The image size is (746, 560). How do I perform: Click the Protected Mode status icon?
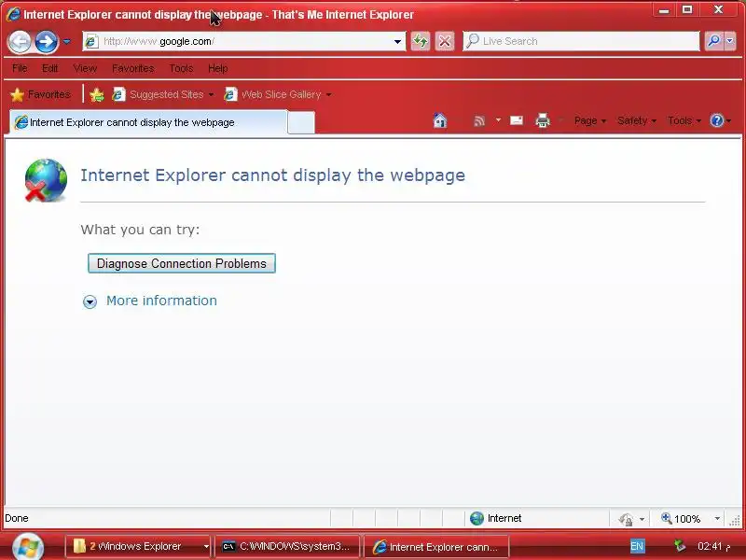pyautogui.click(x=626, y=519)
